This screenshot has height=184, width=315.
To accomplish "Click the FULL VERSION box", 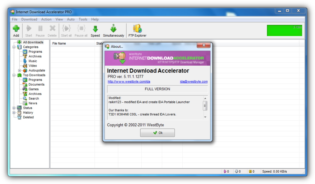I will coord(157,89).
